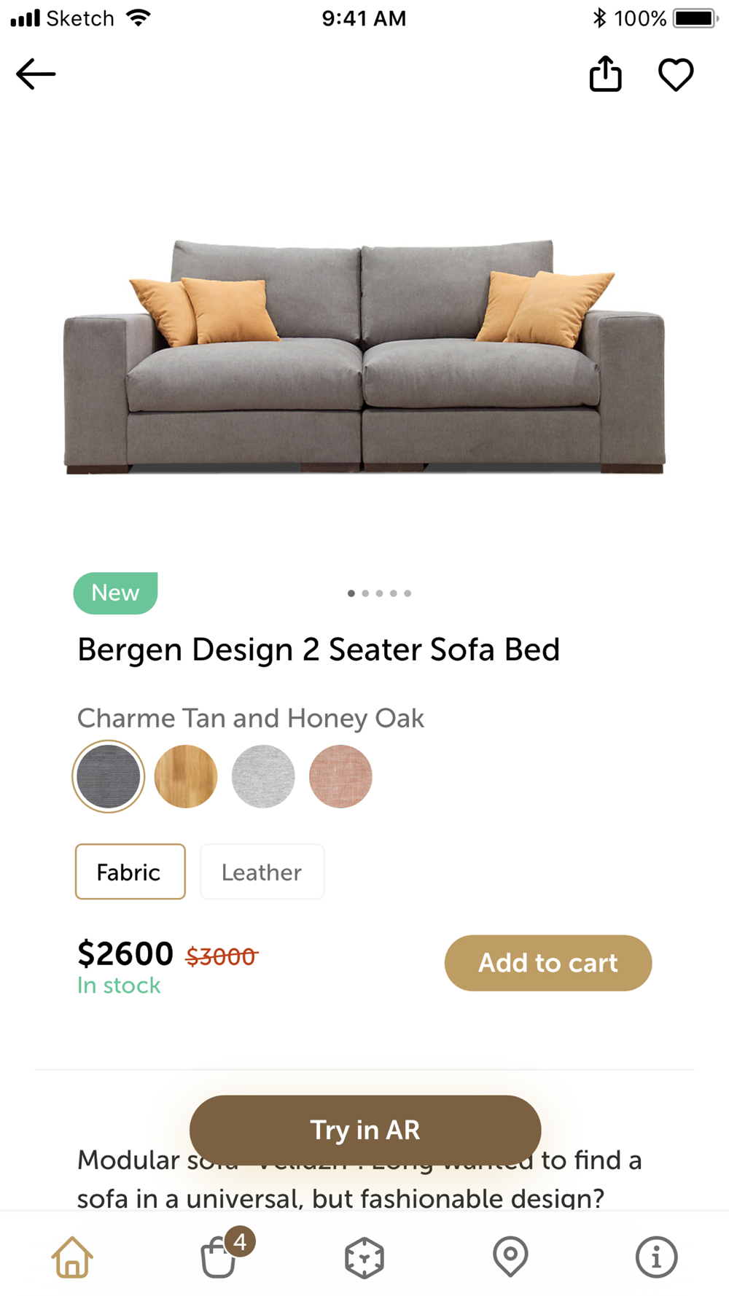Open the info tab icon
Image resolution: width=729 pixels, height=1296 pixels.
coord(656,1257)
